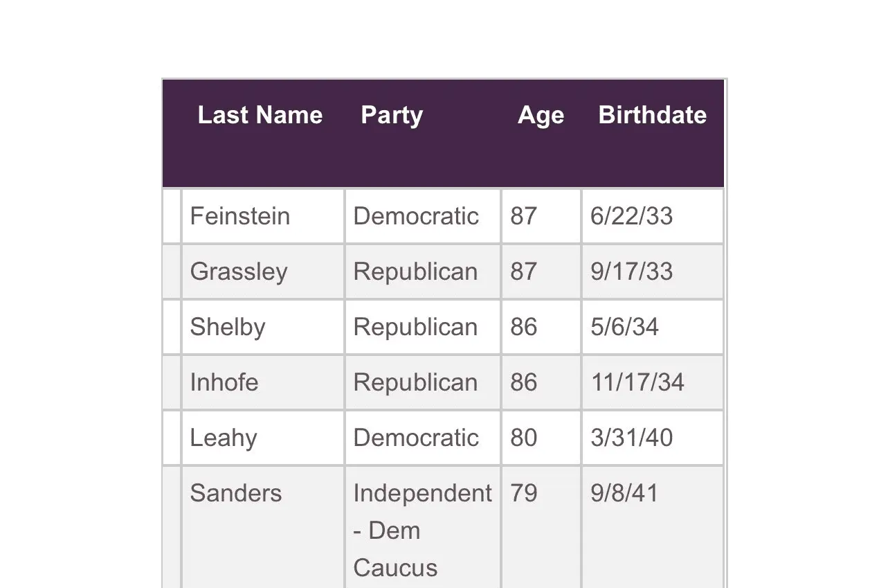The height and width of the screenshot is (588, 888).
Task: Select the Sanders last name cell
Action: click(235, 493)
